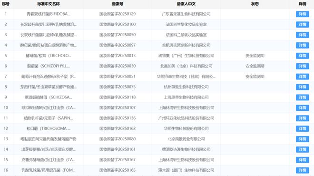The height and width of the screenshot is (176, 314).
Task: Select company 杭州微致生物科技有限公司
Action: [186, 87]
